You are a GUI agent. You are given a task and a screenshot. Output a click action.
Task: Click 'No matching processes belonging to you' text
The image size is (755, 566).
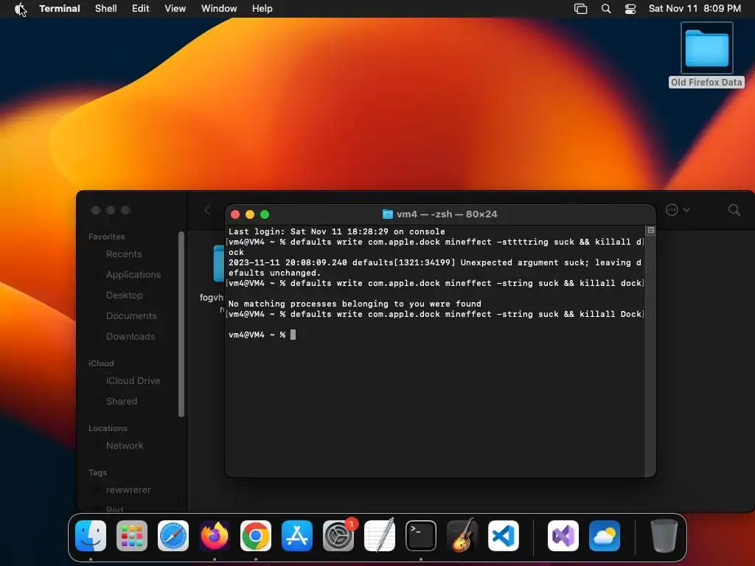click(355, 304)
